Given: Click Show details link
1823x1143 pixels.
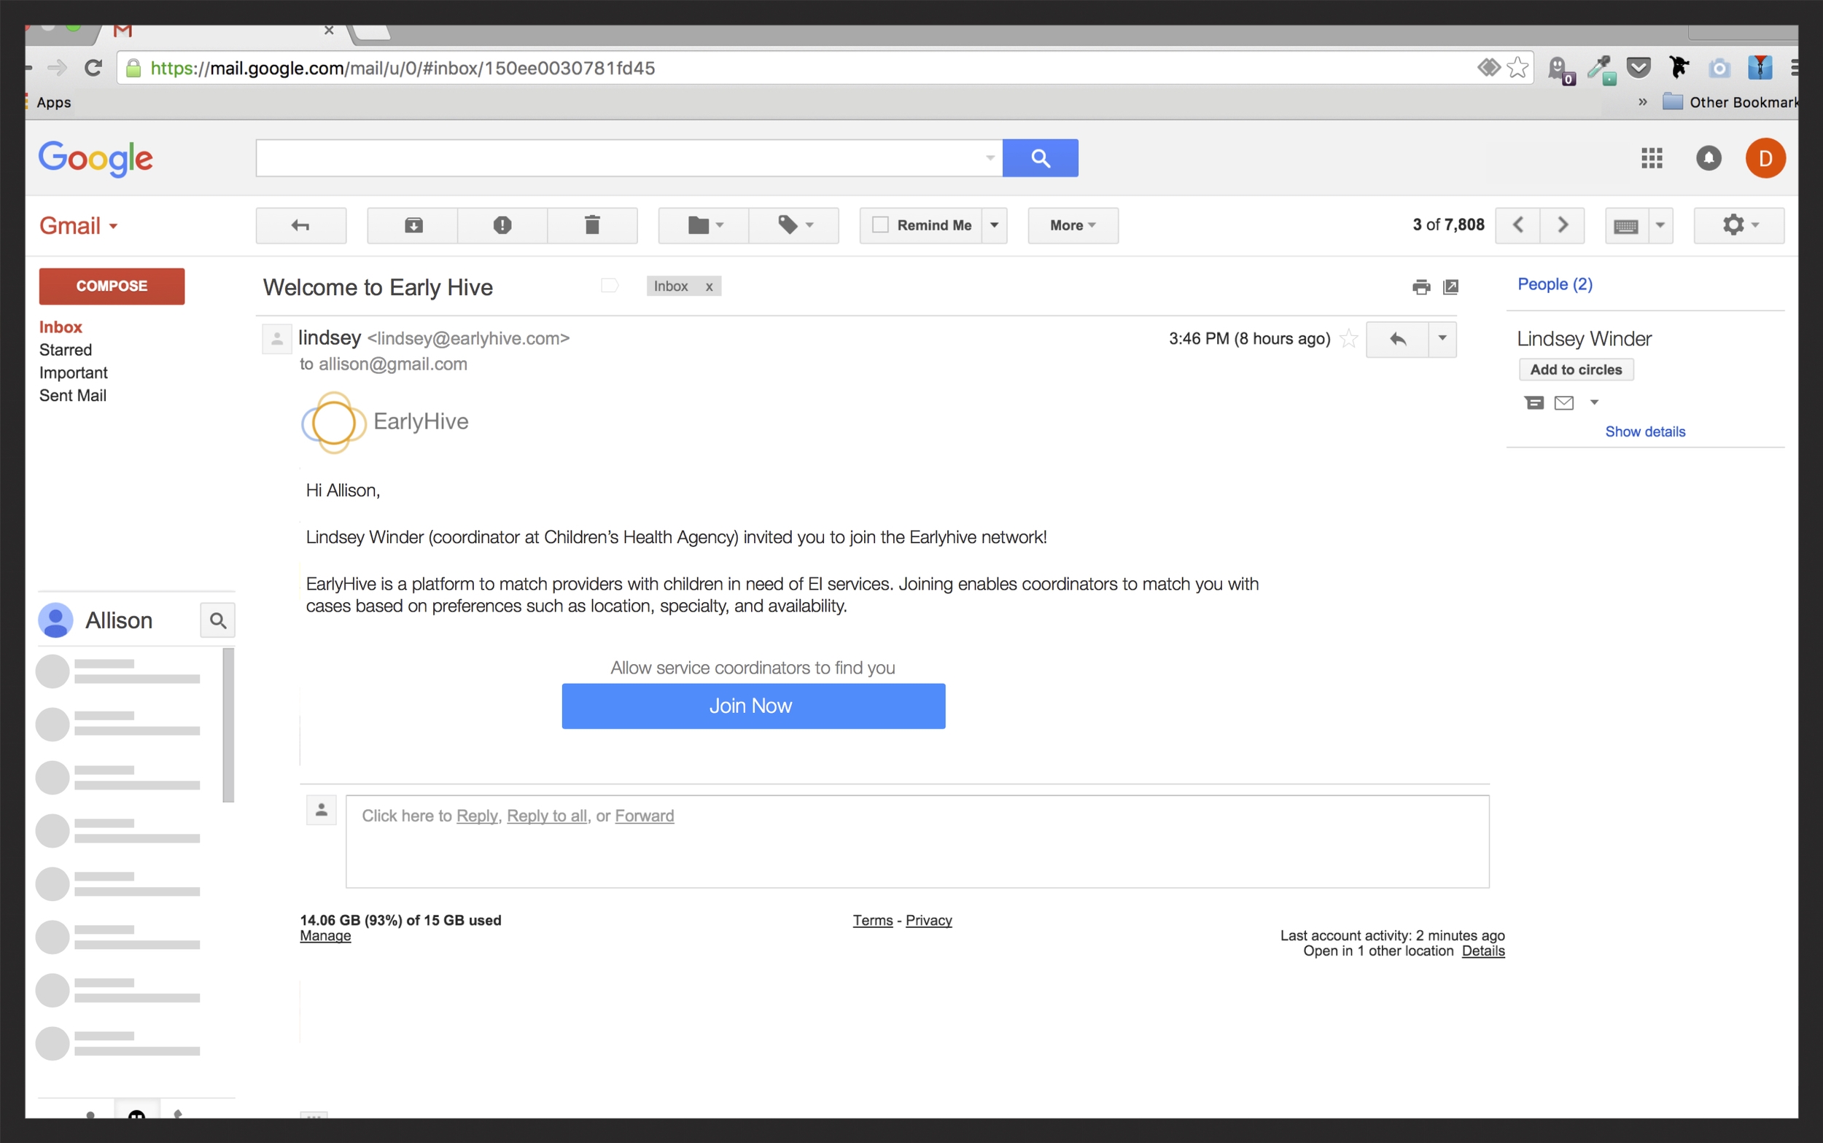Looking at the screenshot, I should coord(1644,432).
